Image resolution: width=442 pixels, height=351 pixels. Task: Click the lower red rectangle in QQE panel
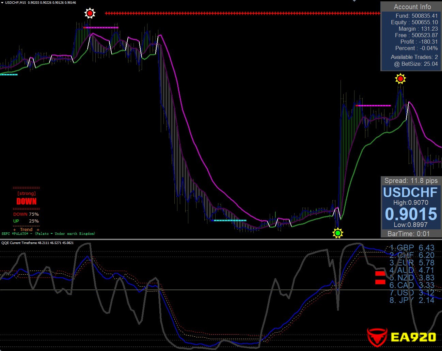pos(380,282)
